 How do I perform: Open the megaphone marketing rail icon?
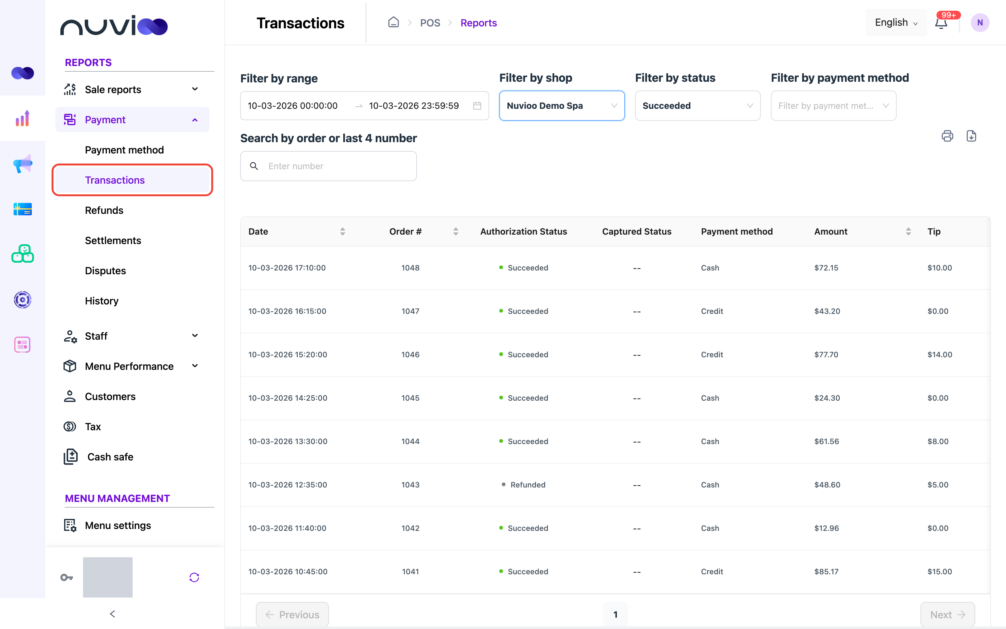22,164
